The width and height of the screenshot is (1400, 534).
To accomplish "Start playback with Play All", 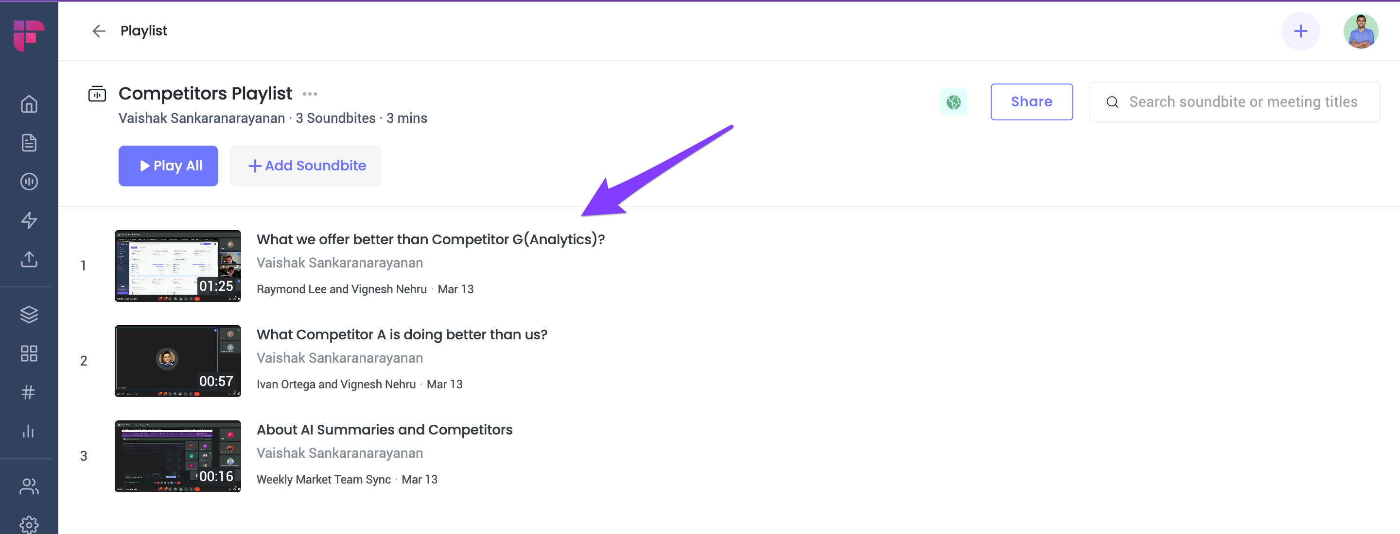I will 168,166.
